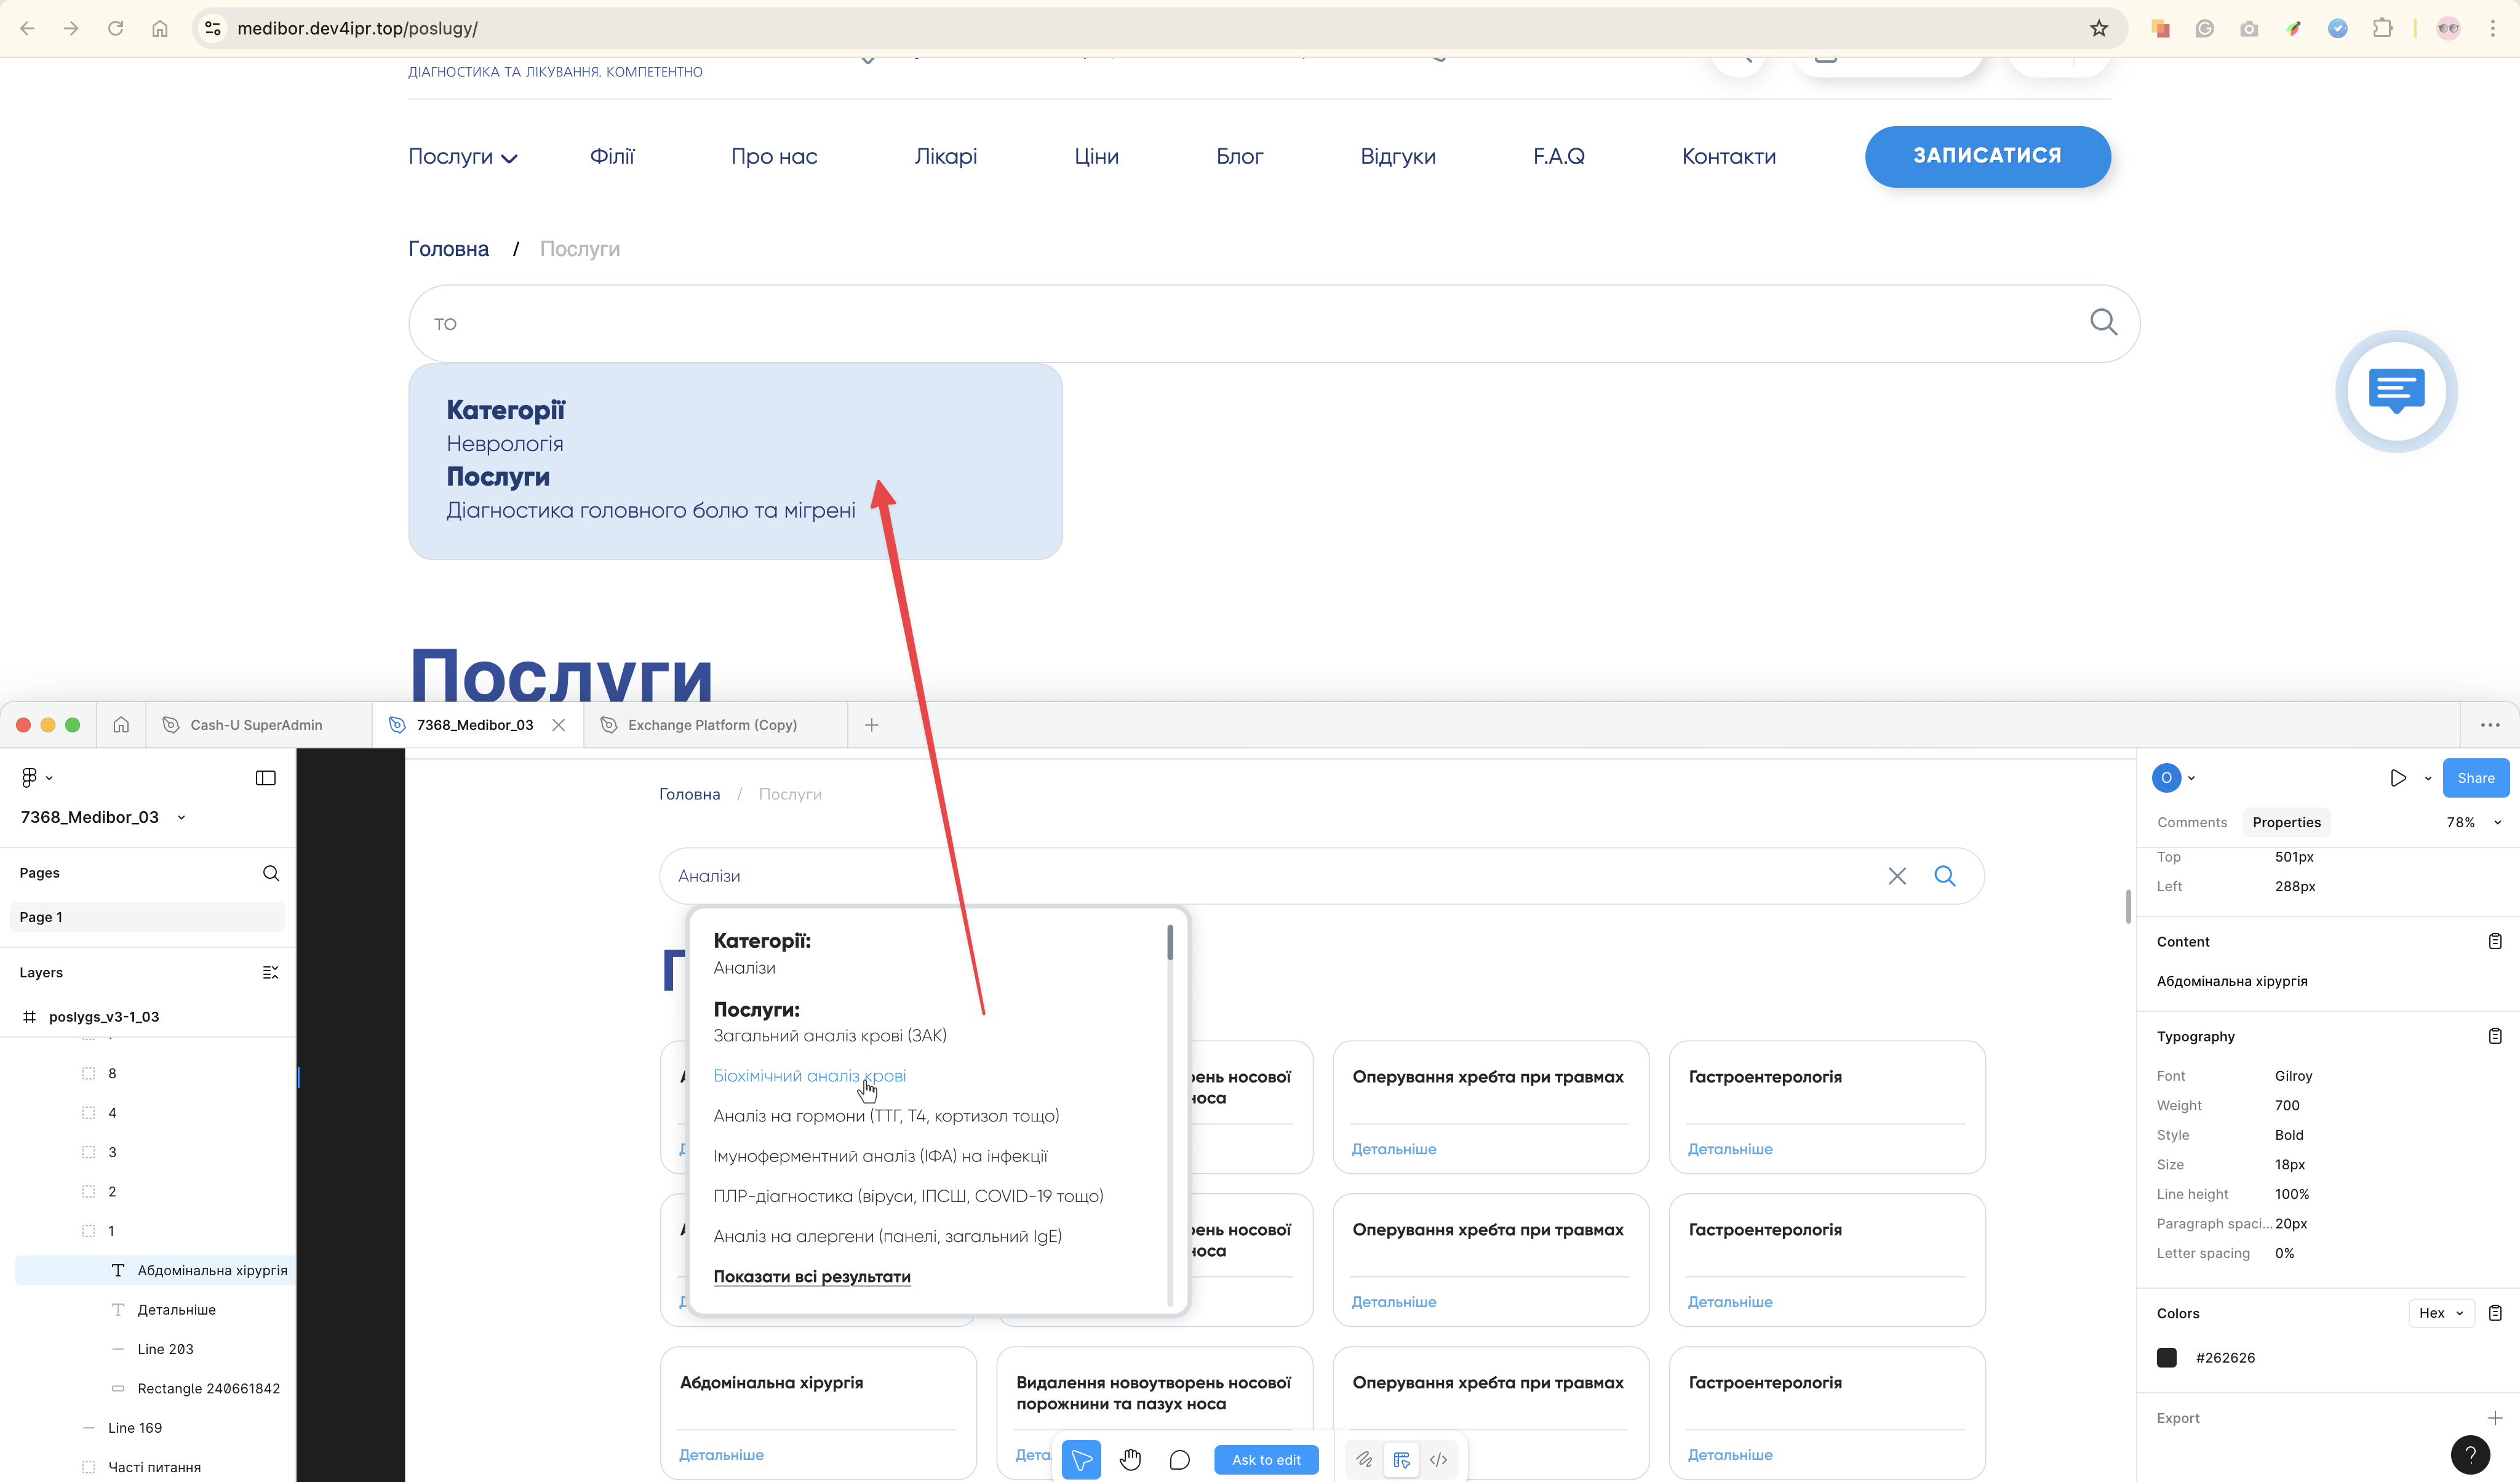Image resolution: width=2520 pixels, height=1482 pixels.
Task: Switch to Exchange Platform (Copy) tab
Action: tap(711, 724)
